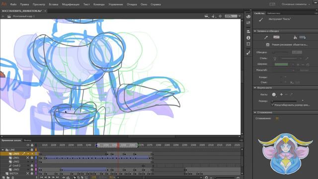Screen dimensions: 318x179
Task: Close the ВОССТАНОВИТЬ_ANIMATION.fla document tab
Action: pyautogui.click(x=45, y=11)
